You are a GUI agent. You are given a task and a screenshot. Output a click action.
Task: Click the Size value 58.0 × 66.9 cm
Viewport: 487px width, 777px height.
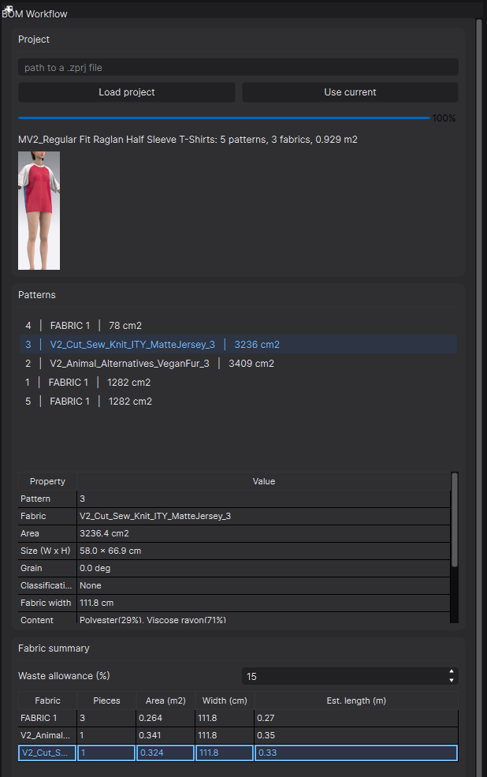pos(264,551)
